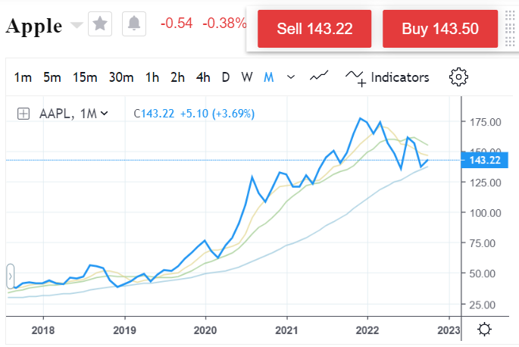This screenshot has height=347, width=519.
Task: Switch to the weekly W timeframe
Action: pyautogui.click(x=247, y=77)
